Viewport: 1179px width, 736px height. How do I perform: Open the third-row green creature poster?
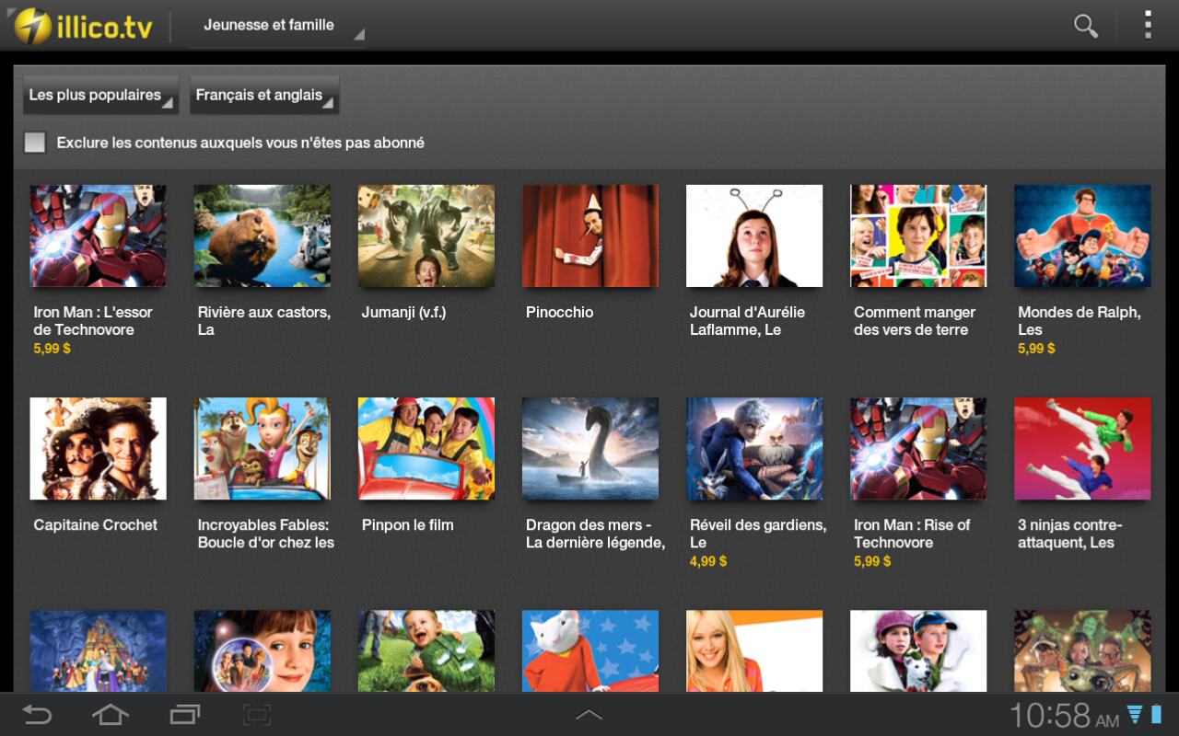click(x=1082, y=650)
